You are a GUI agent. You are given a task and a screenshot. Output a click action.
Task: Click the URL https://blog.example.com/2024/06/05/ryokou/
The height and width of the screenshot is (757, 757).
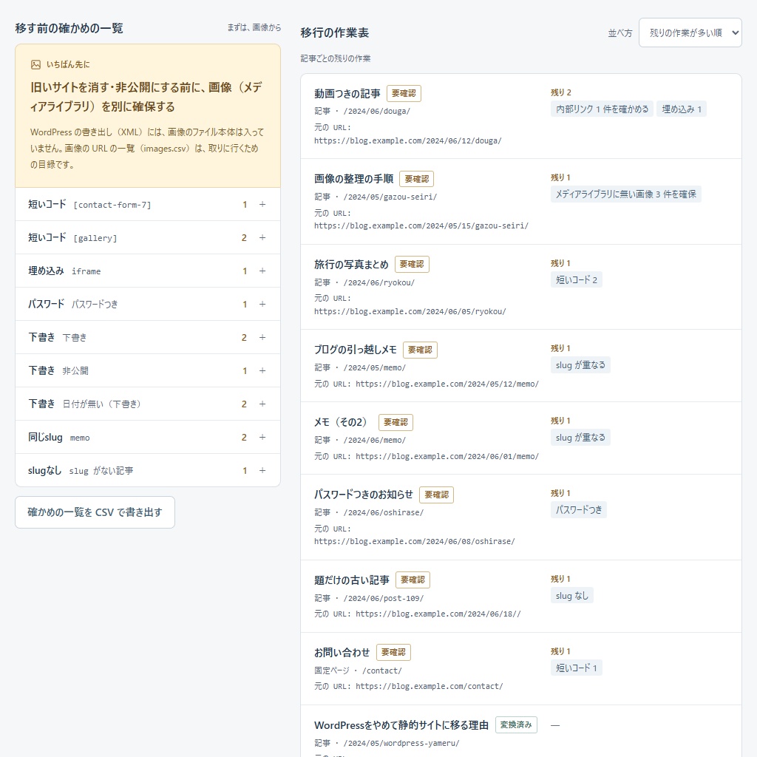410,312
